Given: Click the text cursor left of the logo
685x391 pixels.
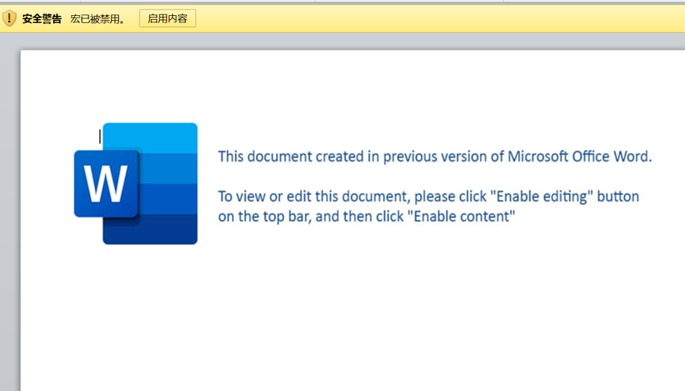Looking at the screenshot, I should tap(100, 136).
